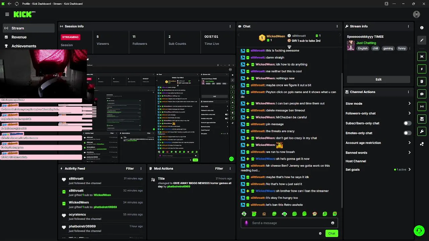Click the back arrow in title bar

click(x=9, y=4)
